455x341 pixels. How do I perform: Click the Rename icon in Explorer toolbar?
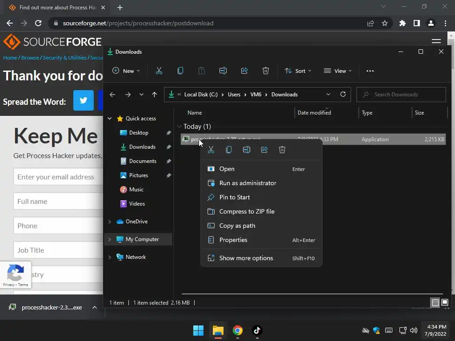point(223,71)
